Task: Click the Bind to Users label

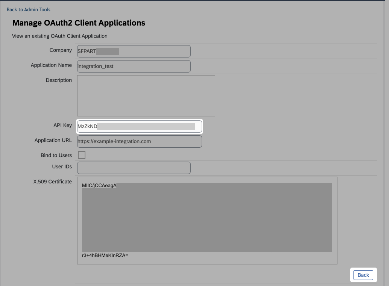Action: [x=56, y=155]
